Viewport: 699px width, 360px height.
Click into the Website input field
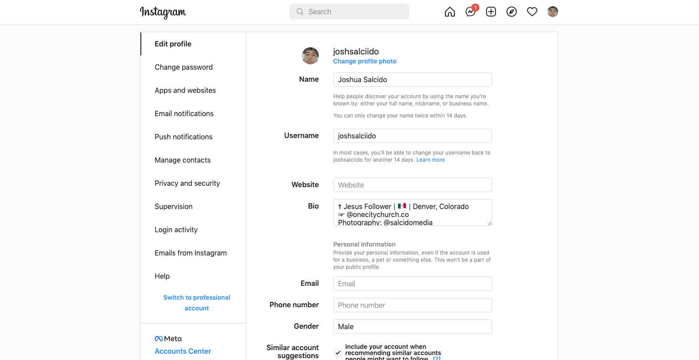pyautogui.click(x=412, y=185)
